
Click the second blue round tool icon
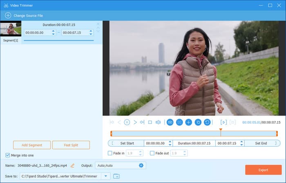179,122
